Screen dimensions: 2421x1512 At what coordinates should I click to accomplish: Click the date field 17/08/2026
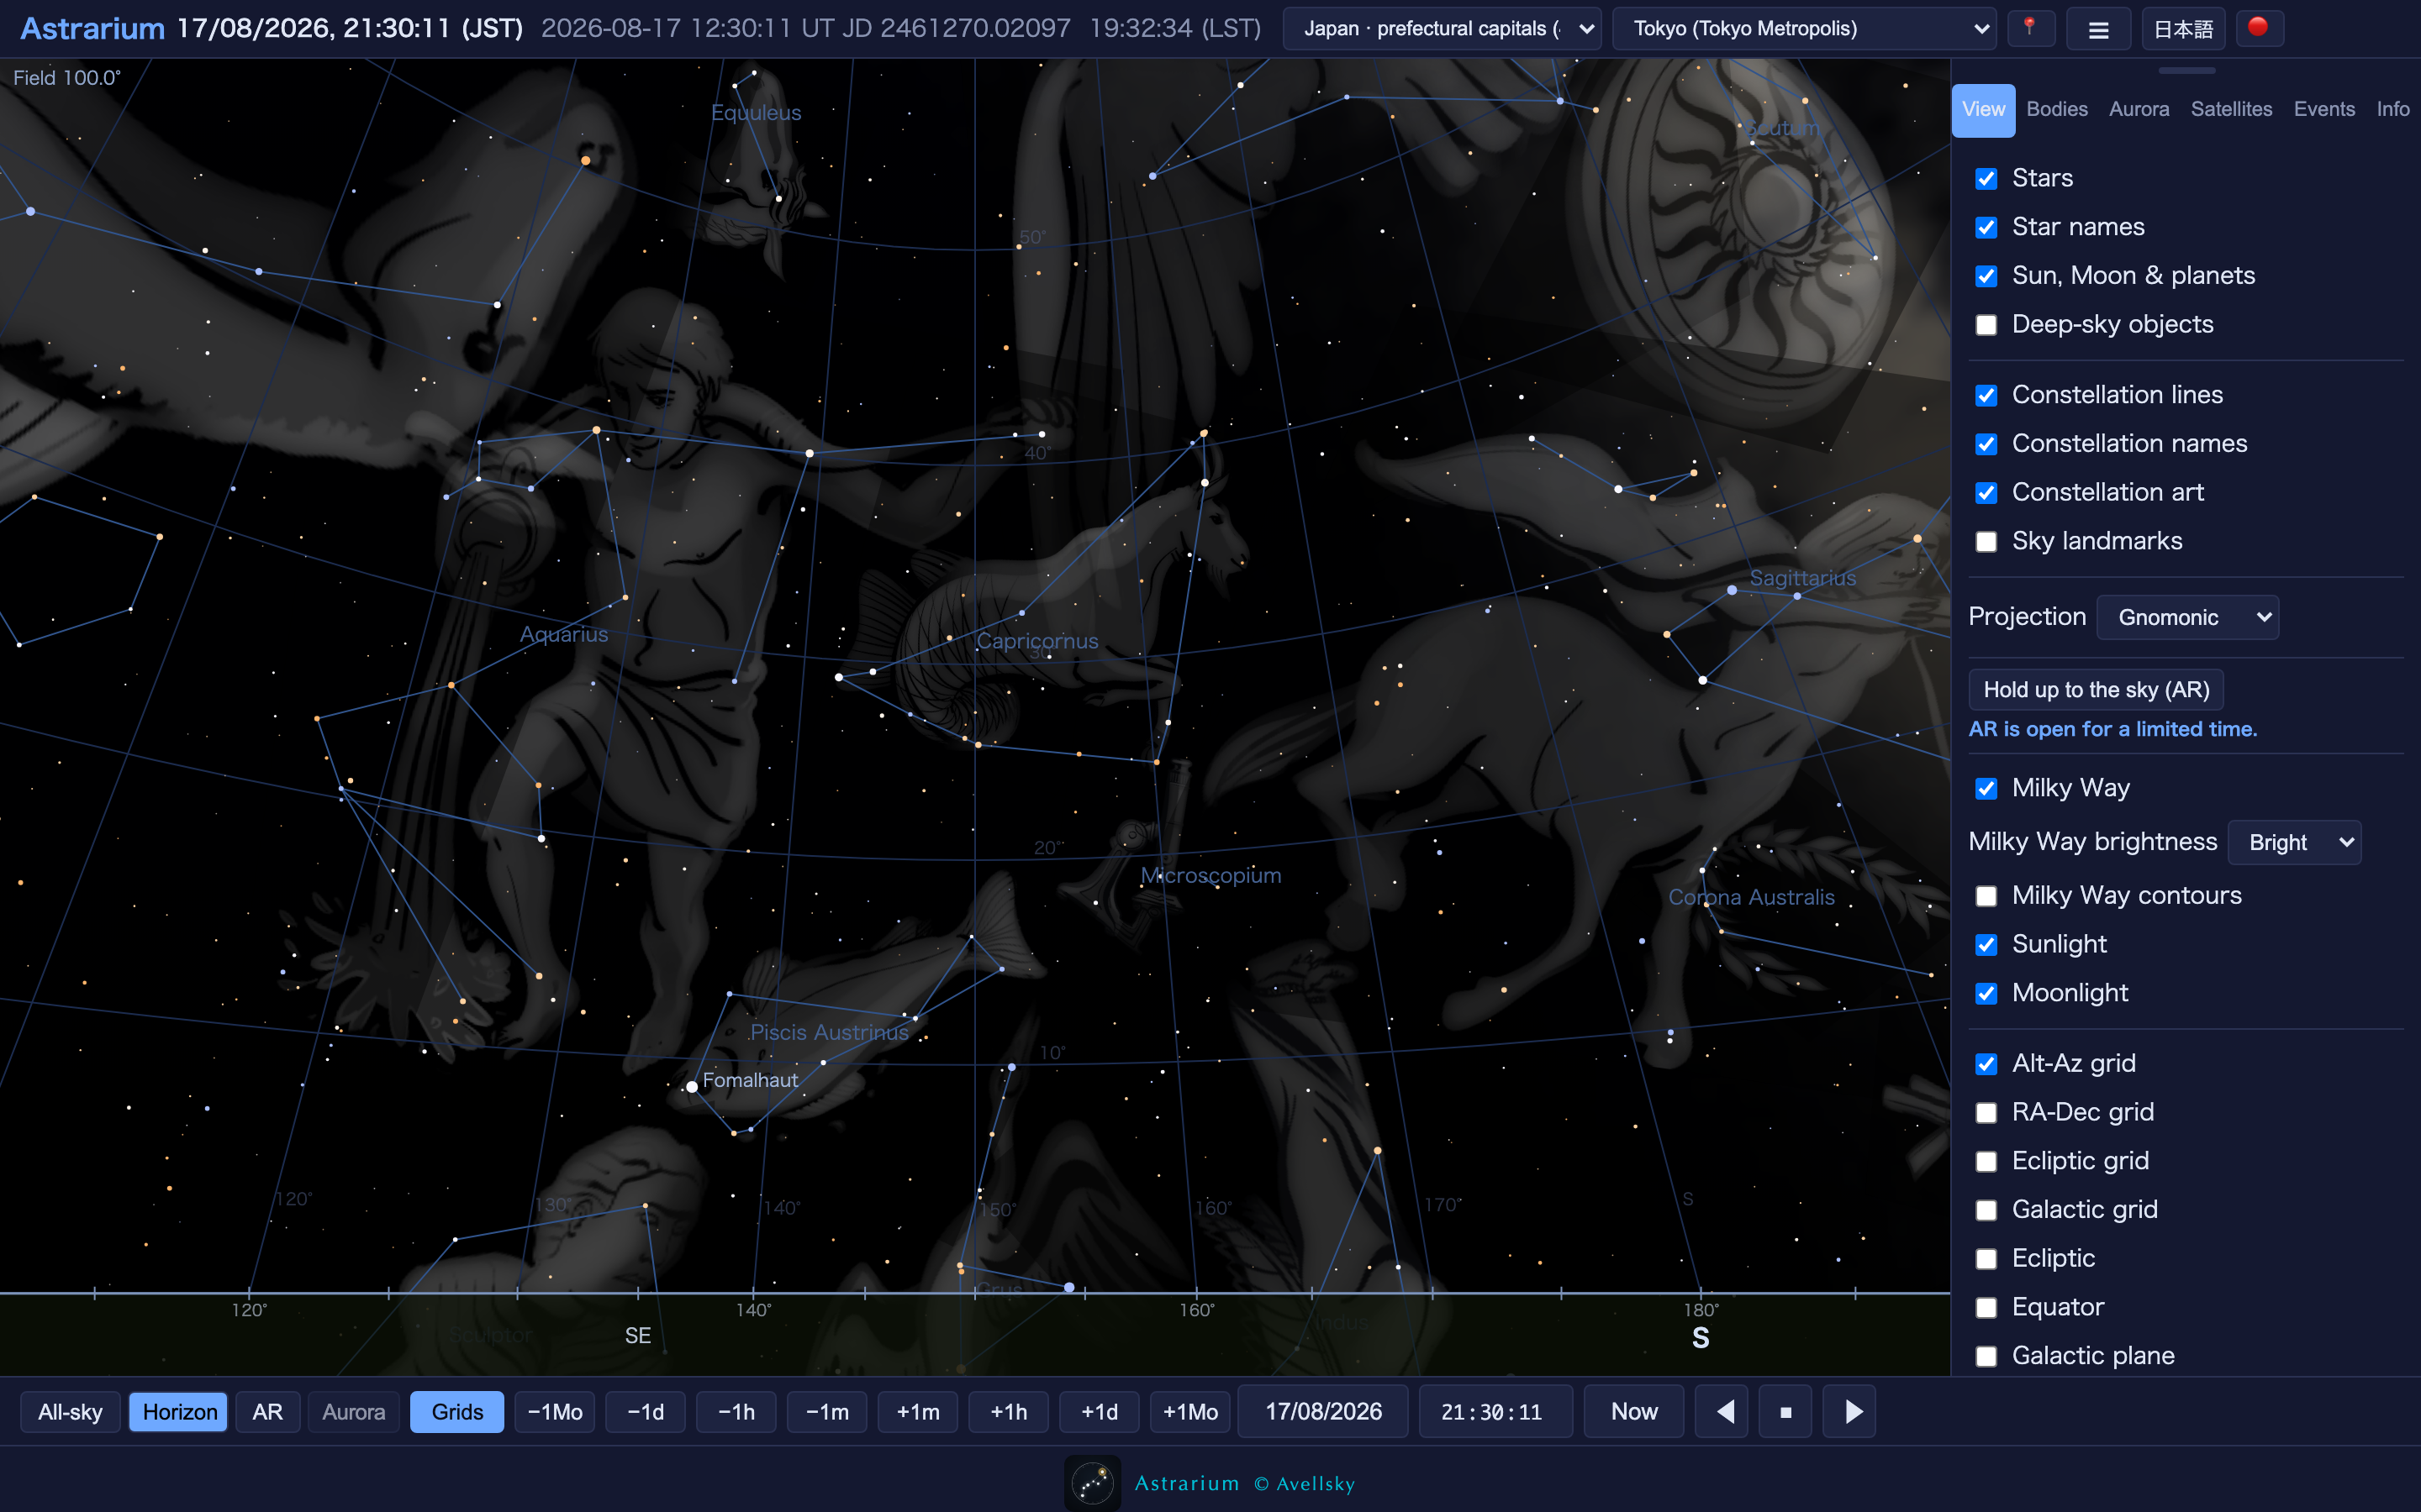(1322, 1411)
